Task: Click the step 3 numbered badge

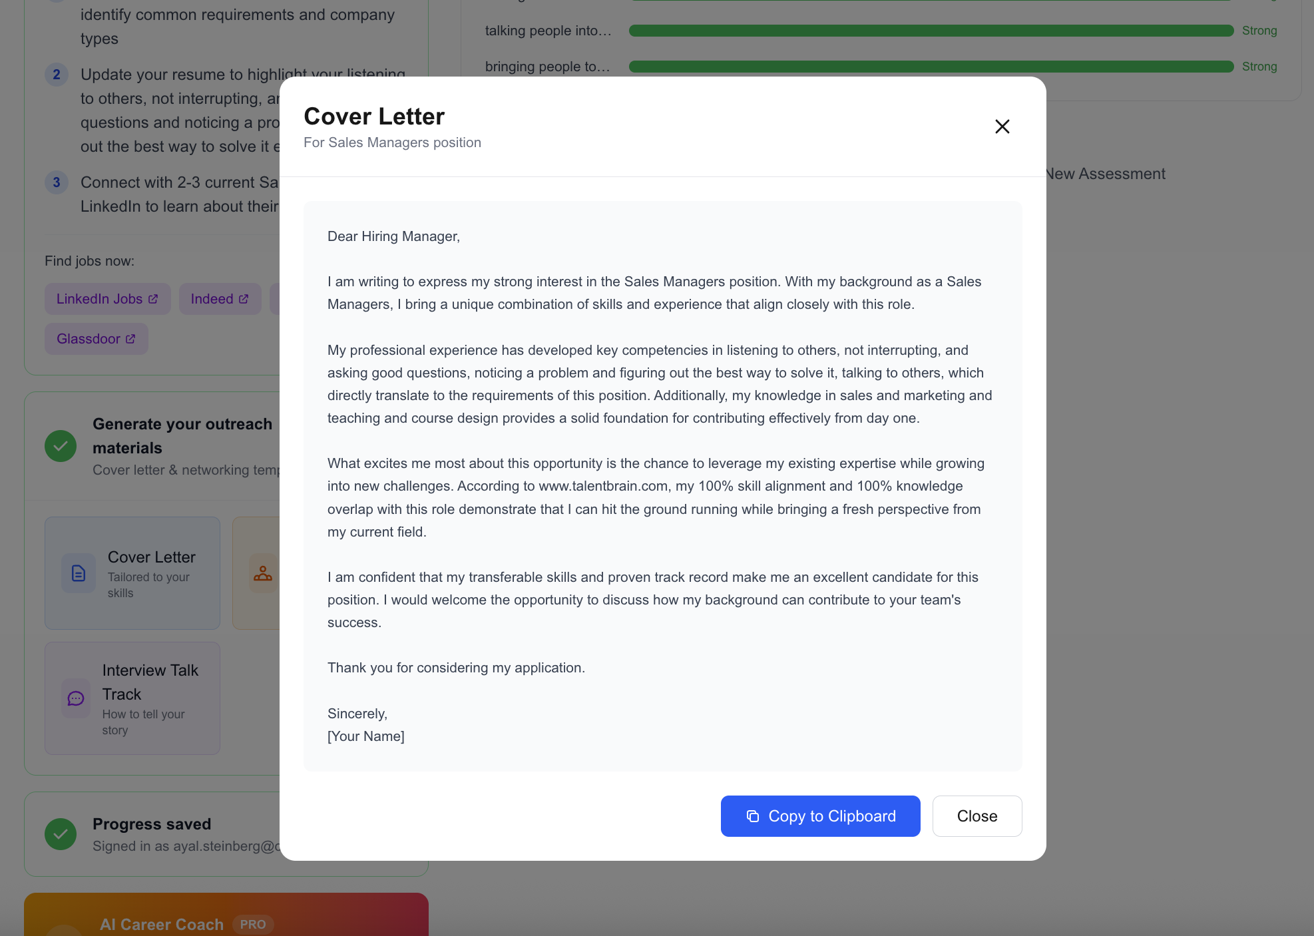Action: tap(57, 182)
